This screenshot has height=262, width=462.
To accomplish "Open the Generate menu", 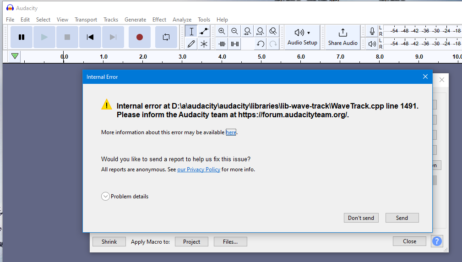I will [x=135, y=19].
